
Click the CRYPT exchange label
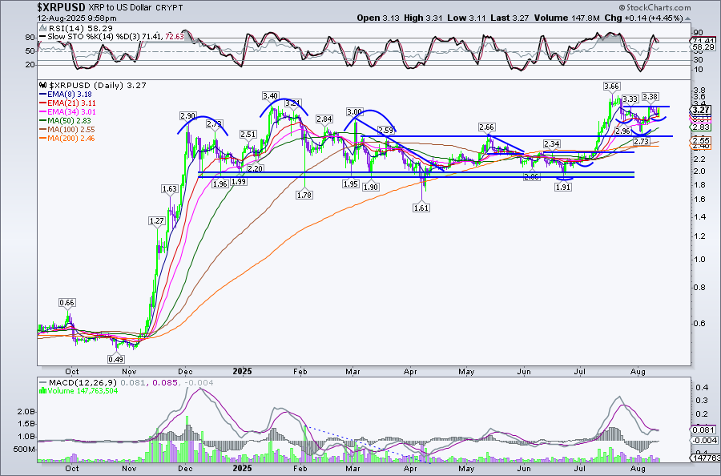click(169, 8)
